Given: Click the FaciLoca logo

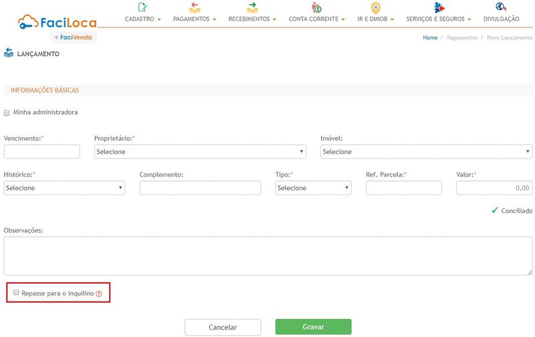Looking at the screenshot, I should pyautogui.click(x=57, y=23).
